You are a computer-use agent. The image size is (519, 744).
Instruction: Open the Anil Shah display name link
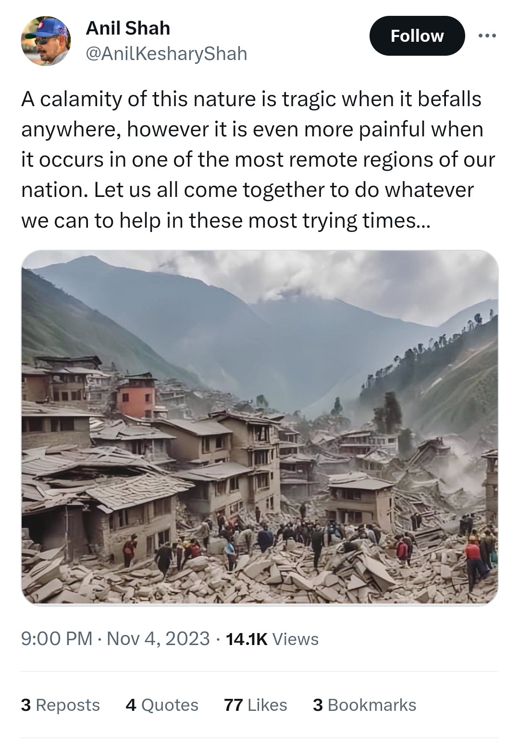[x=128, y=28]
